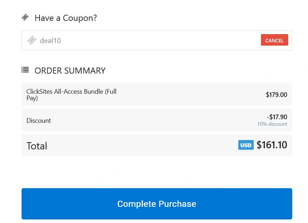Click the 10% discount text
The image size is (308, 223).
[272, 124]
